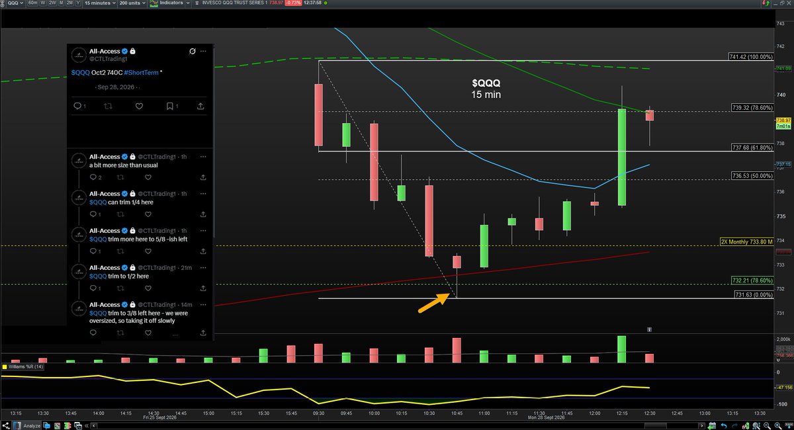This screenshot has height=430, width=794.
Task: Click the zoom in magnifier icon
Action: point(778,425)
